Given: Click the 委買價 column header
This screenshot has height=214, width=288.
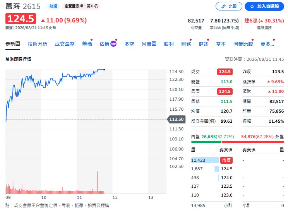Looking at the screenshot, I should pos(226,150).
